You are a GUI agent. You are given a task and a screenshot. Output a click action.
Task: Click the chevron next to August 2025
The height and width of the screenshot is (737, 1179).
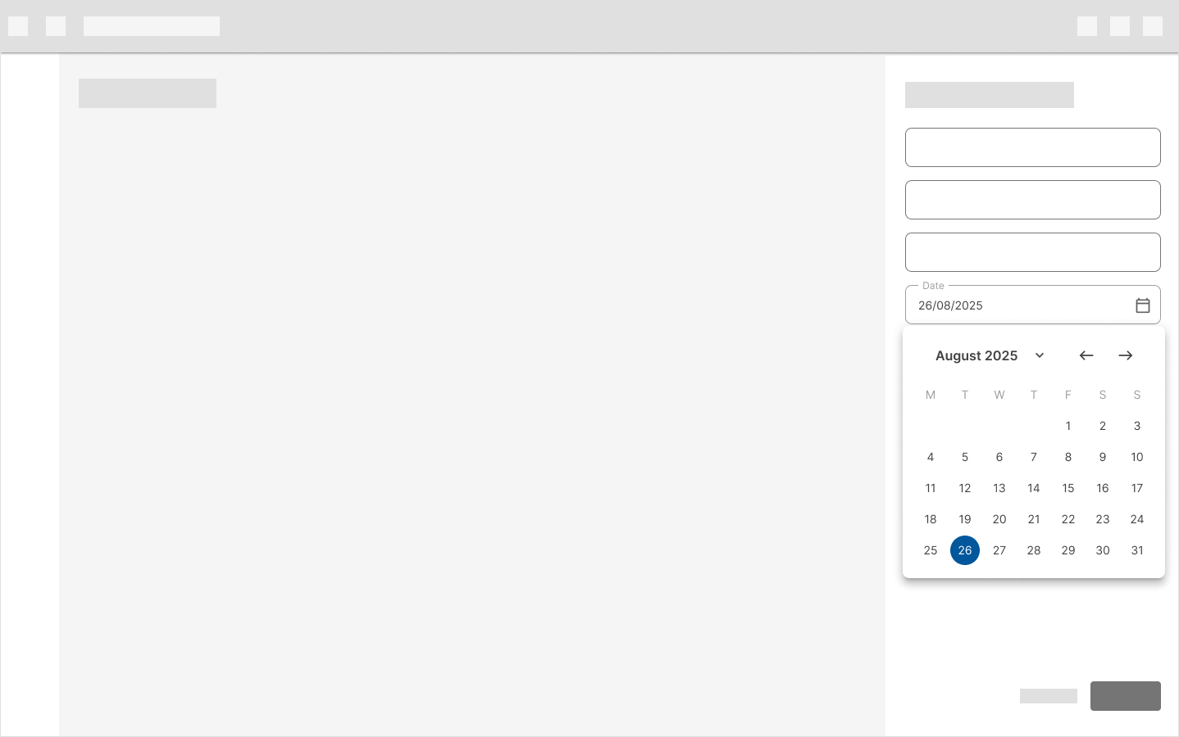1040,355
